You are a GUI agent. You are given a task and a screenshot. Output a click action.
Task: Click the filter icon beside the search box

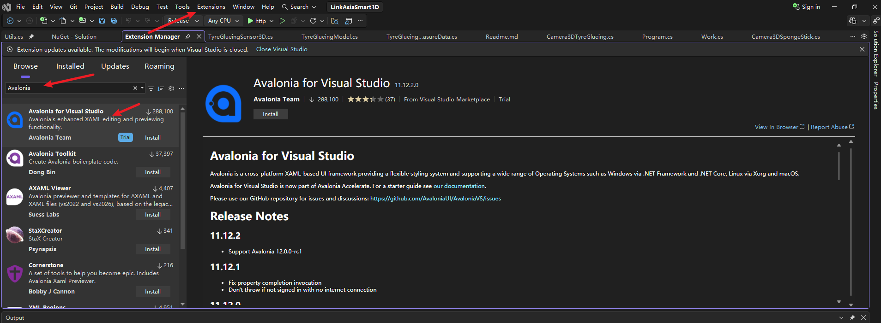151,88
